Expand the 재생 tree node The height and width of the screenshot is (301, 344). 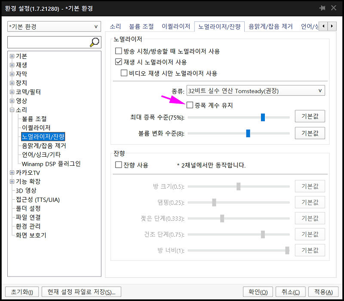point(12,65)
